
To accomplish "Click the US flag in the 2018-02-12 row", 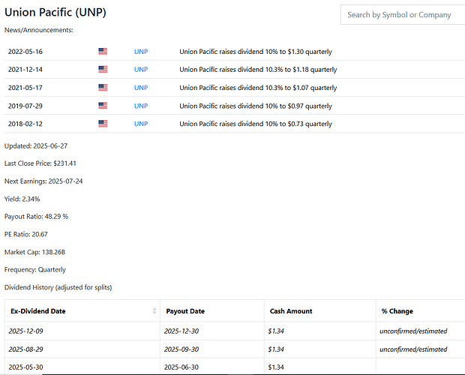I will click(x=103, y=124).
